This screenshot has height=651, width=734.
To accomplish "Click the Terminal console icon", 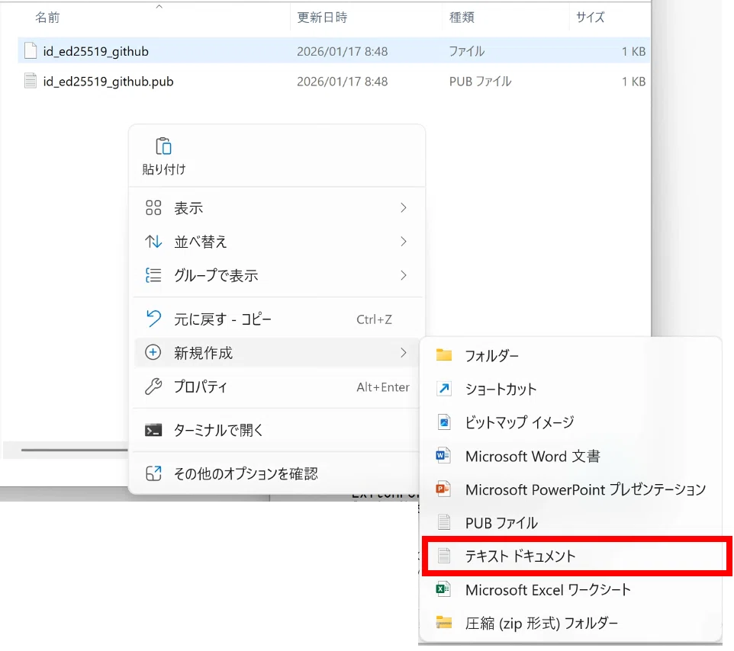I will click(x=153, y=430).
